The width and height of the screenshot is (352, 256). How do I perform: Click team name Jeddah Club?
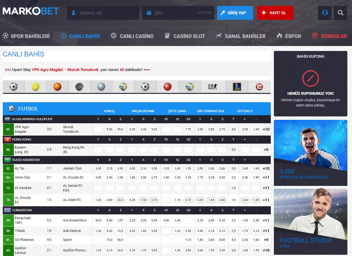click(x=72, y=168)
